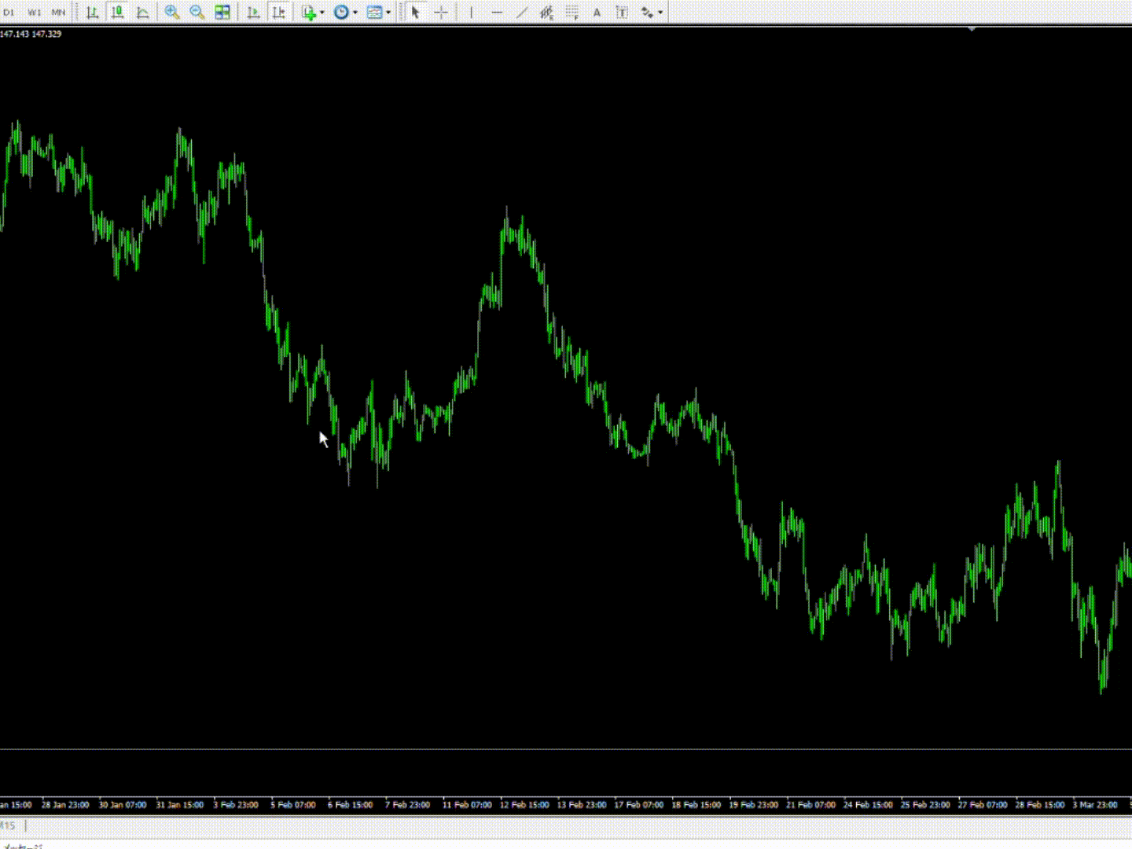Select the horizontal line drawing tool

497,12
